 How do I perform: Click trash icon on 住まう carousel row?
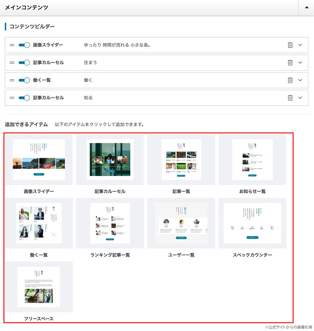click(x=290, y=63)
